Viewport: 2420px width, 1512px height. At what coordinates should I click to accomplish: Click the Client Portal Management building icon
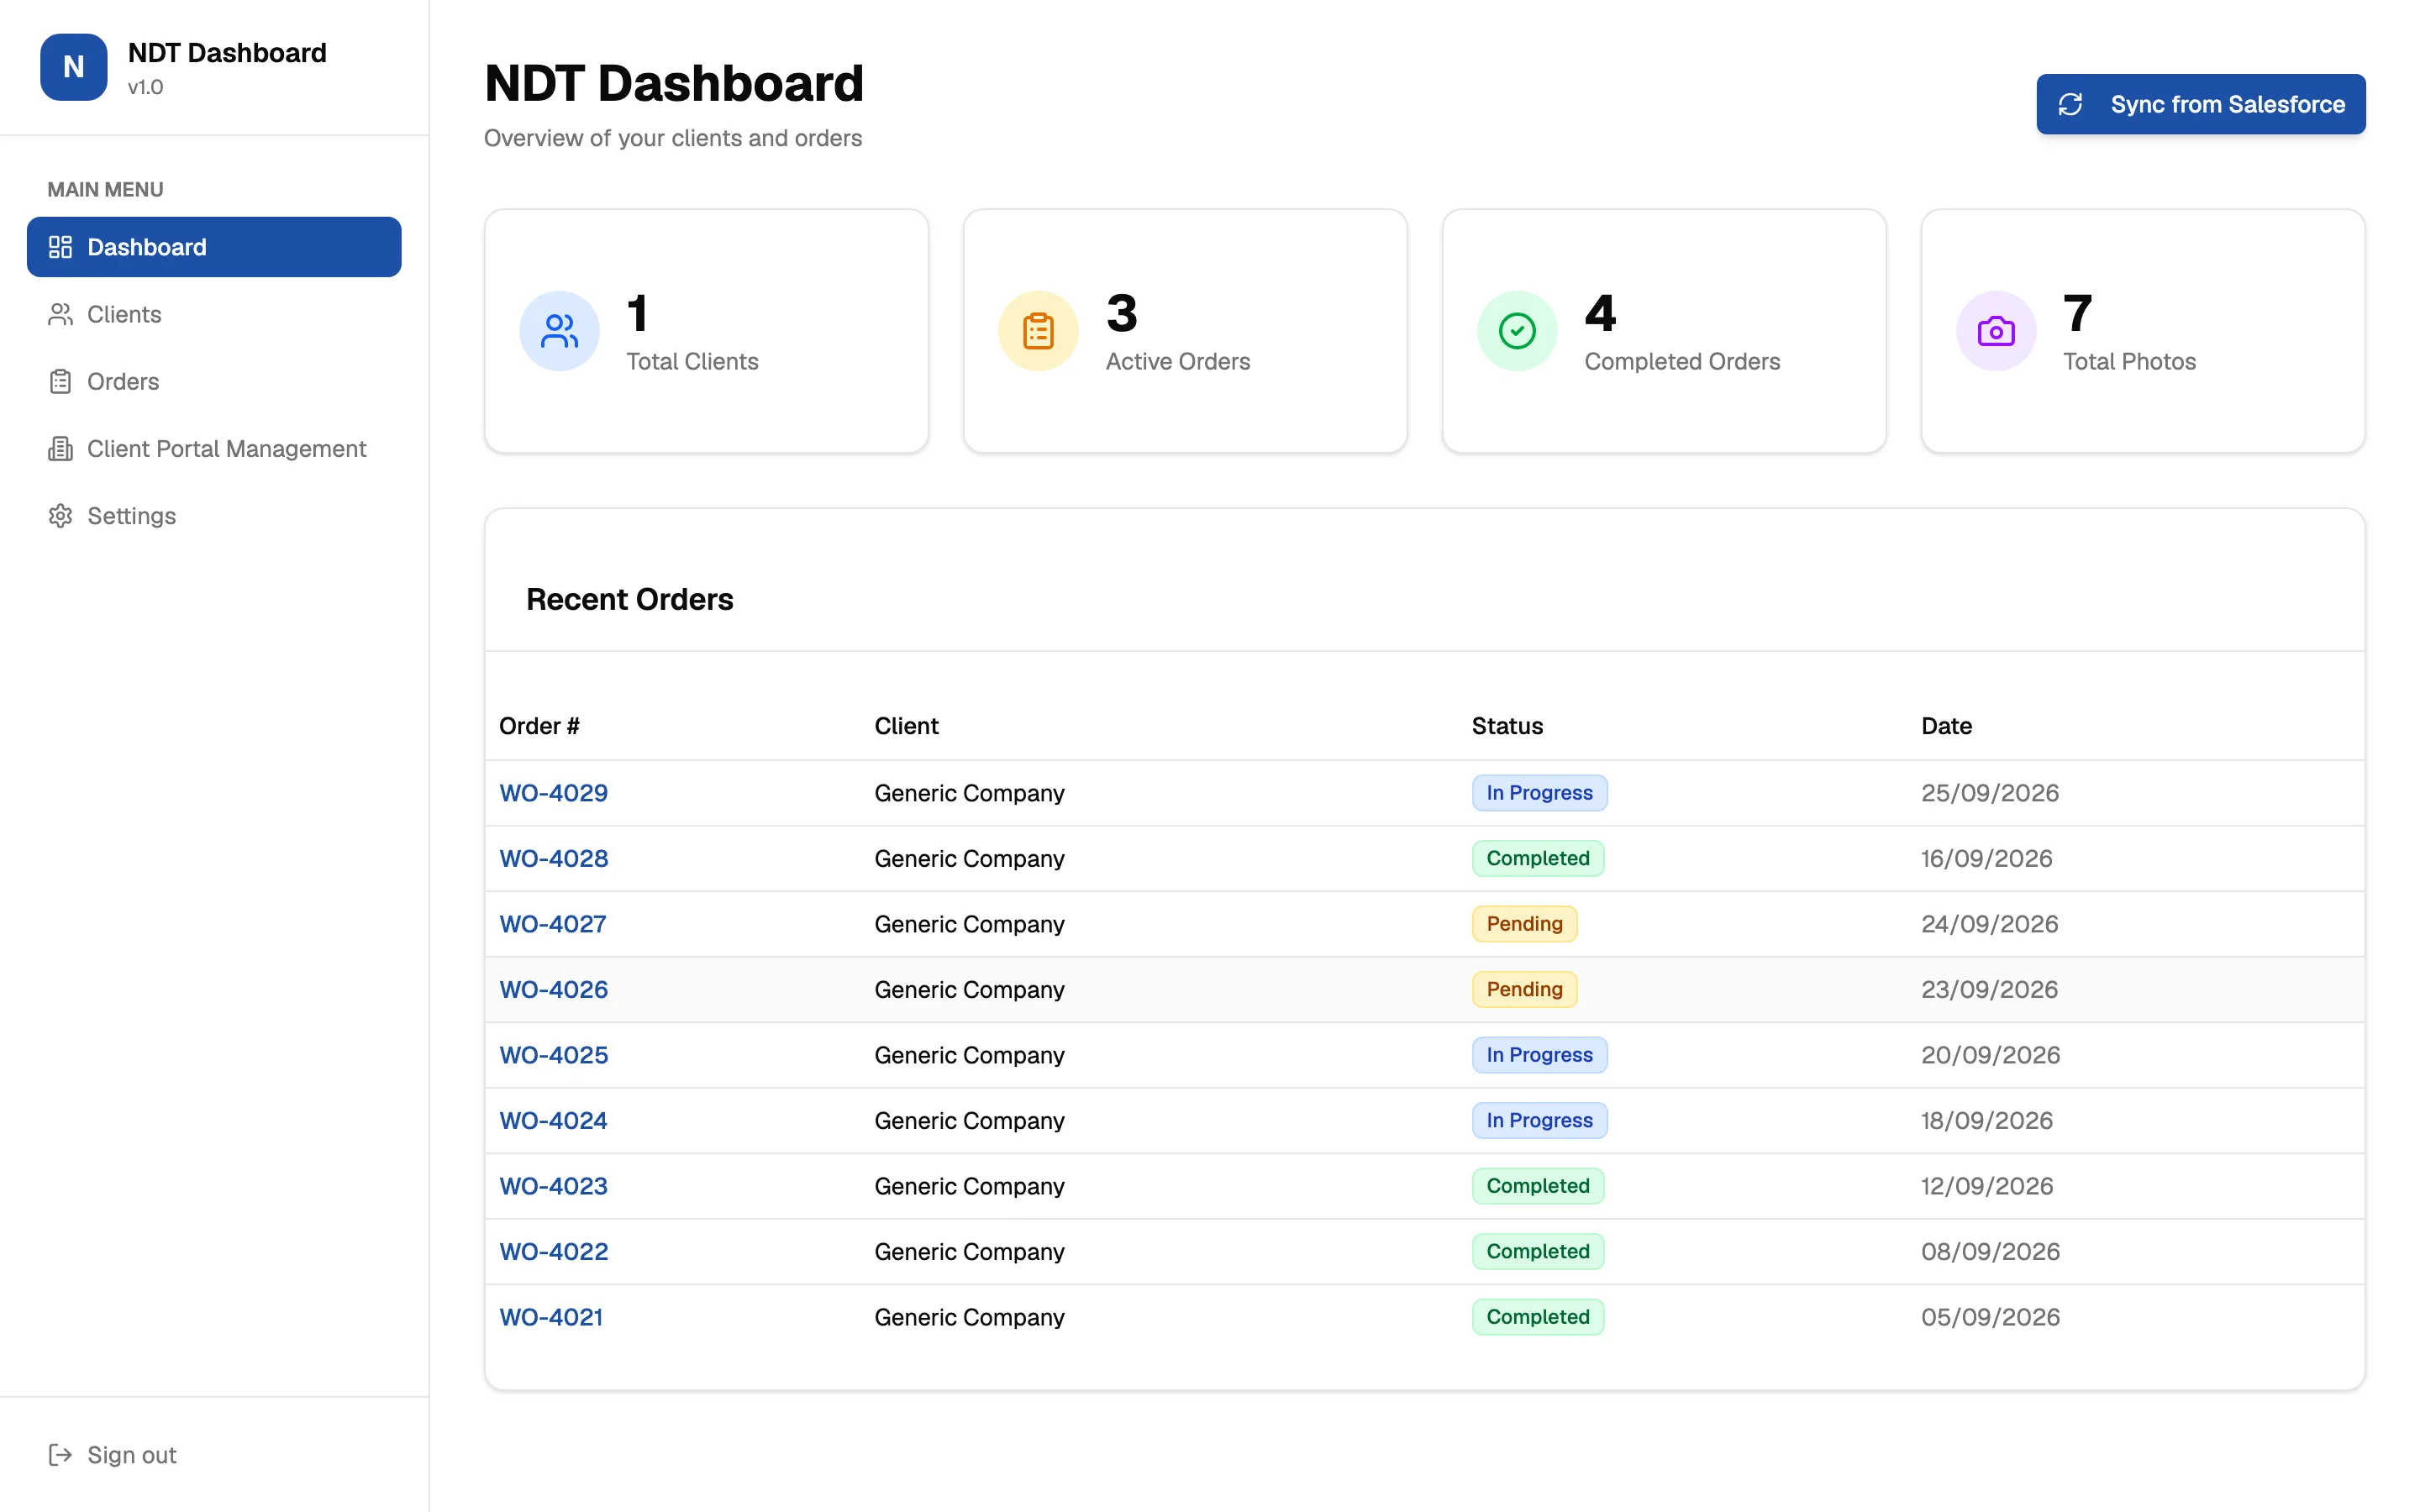click(x=60, y=449)
